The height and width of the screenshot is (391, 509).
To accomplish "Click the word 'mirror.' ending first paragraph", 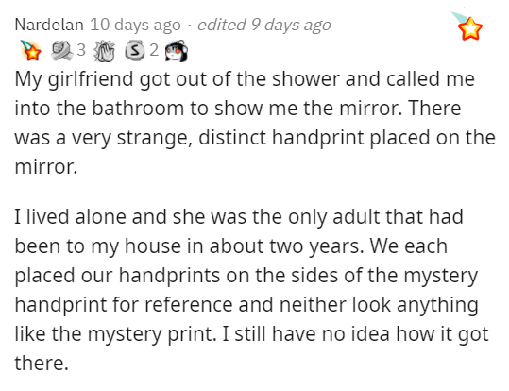I will pyautogui.click(x=46, y=167).
